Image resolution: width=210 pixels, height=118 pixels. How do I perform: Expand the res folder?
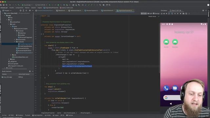10,55
